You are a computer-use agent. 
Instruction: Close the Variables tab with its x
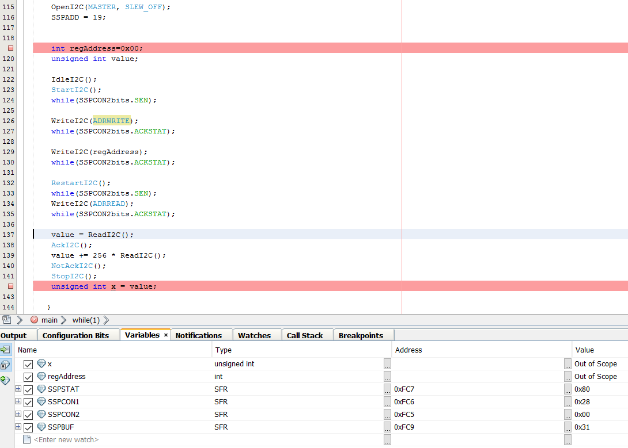tap(165, 335)
